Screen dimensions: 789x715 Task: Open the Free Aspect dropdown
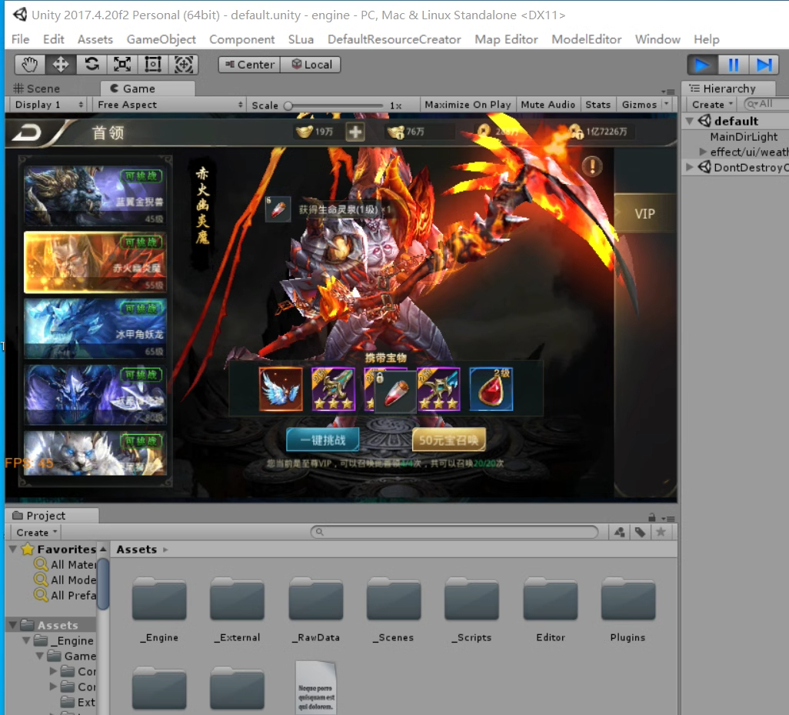(169, 105)
